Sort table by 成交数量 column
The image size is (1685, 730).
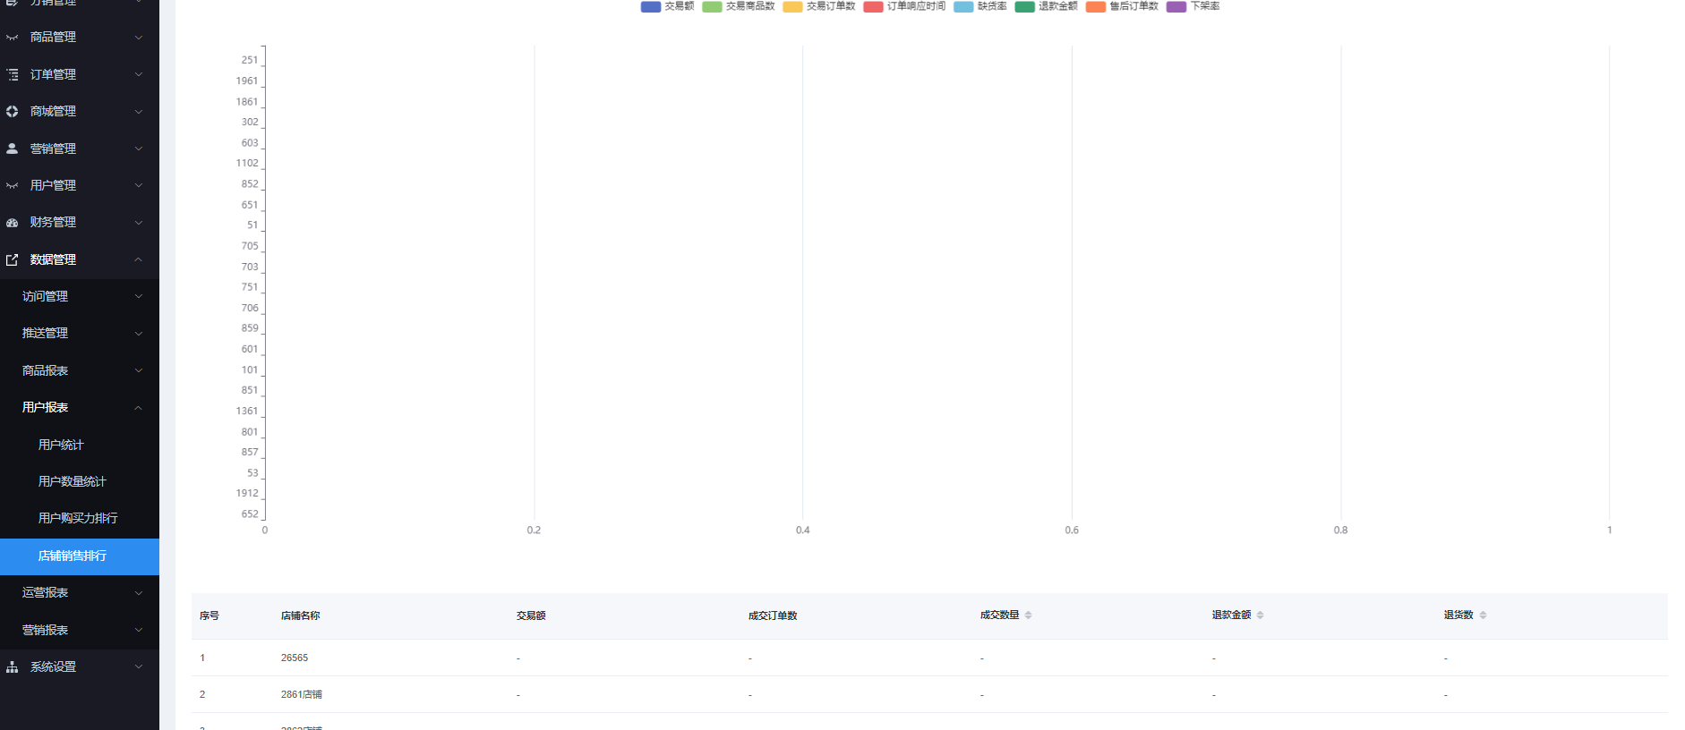tap(1028, 615)
